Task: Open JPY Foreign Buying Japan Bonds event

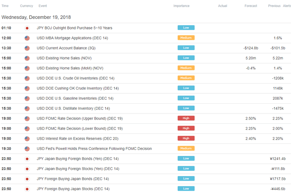Action: pos(73,179)
